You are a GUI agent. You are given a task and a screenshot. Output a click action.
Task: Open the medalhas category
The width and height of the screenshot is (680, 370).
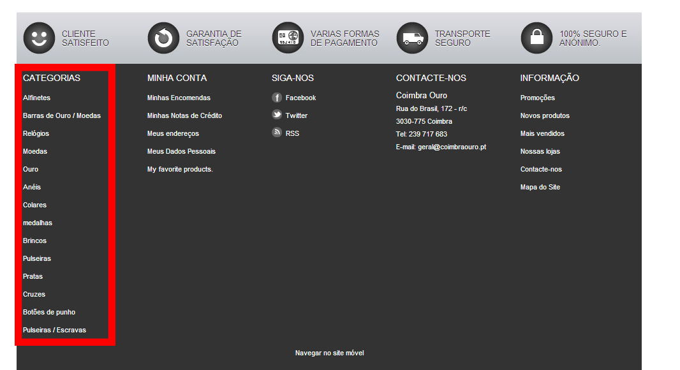pyautogui.click(x=37, y=223)
